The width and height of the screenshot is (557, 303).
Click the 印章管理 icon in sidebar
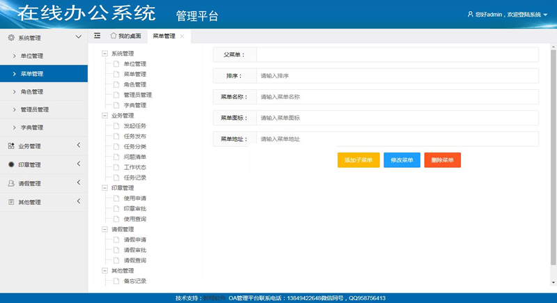point(11,165)
